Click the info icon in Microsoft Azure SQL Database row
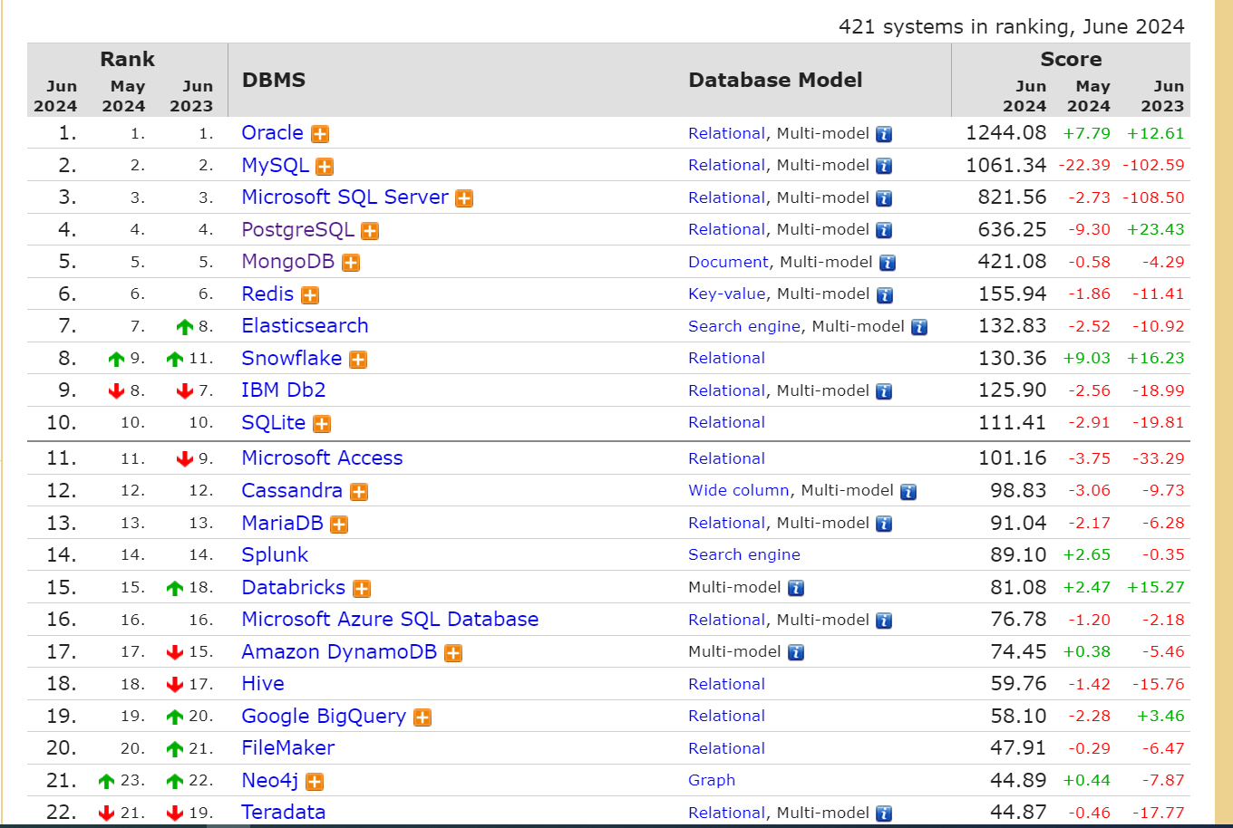This screenshot has height=828, width=1233. (884, 621)
